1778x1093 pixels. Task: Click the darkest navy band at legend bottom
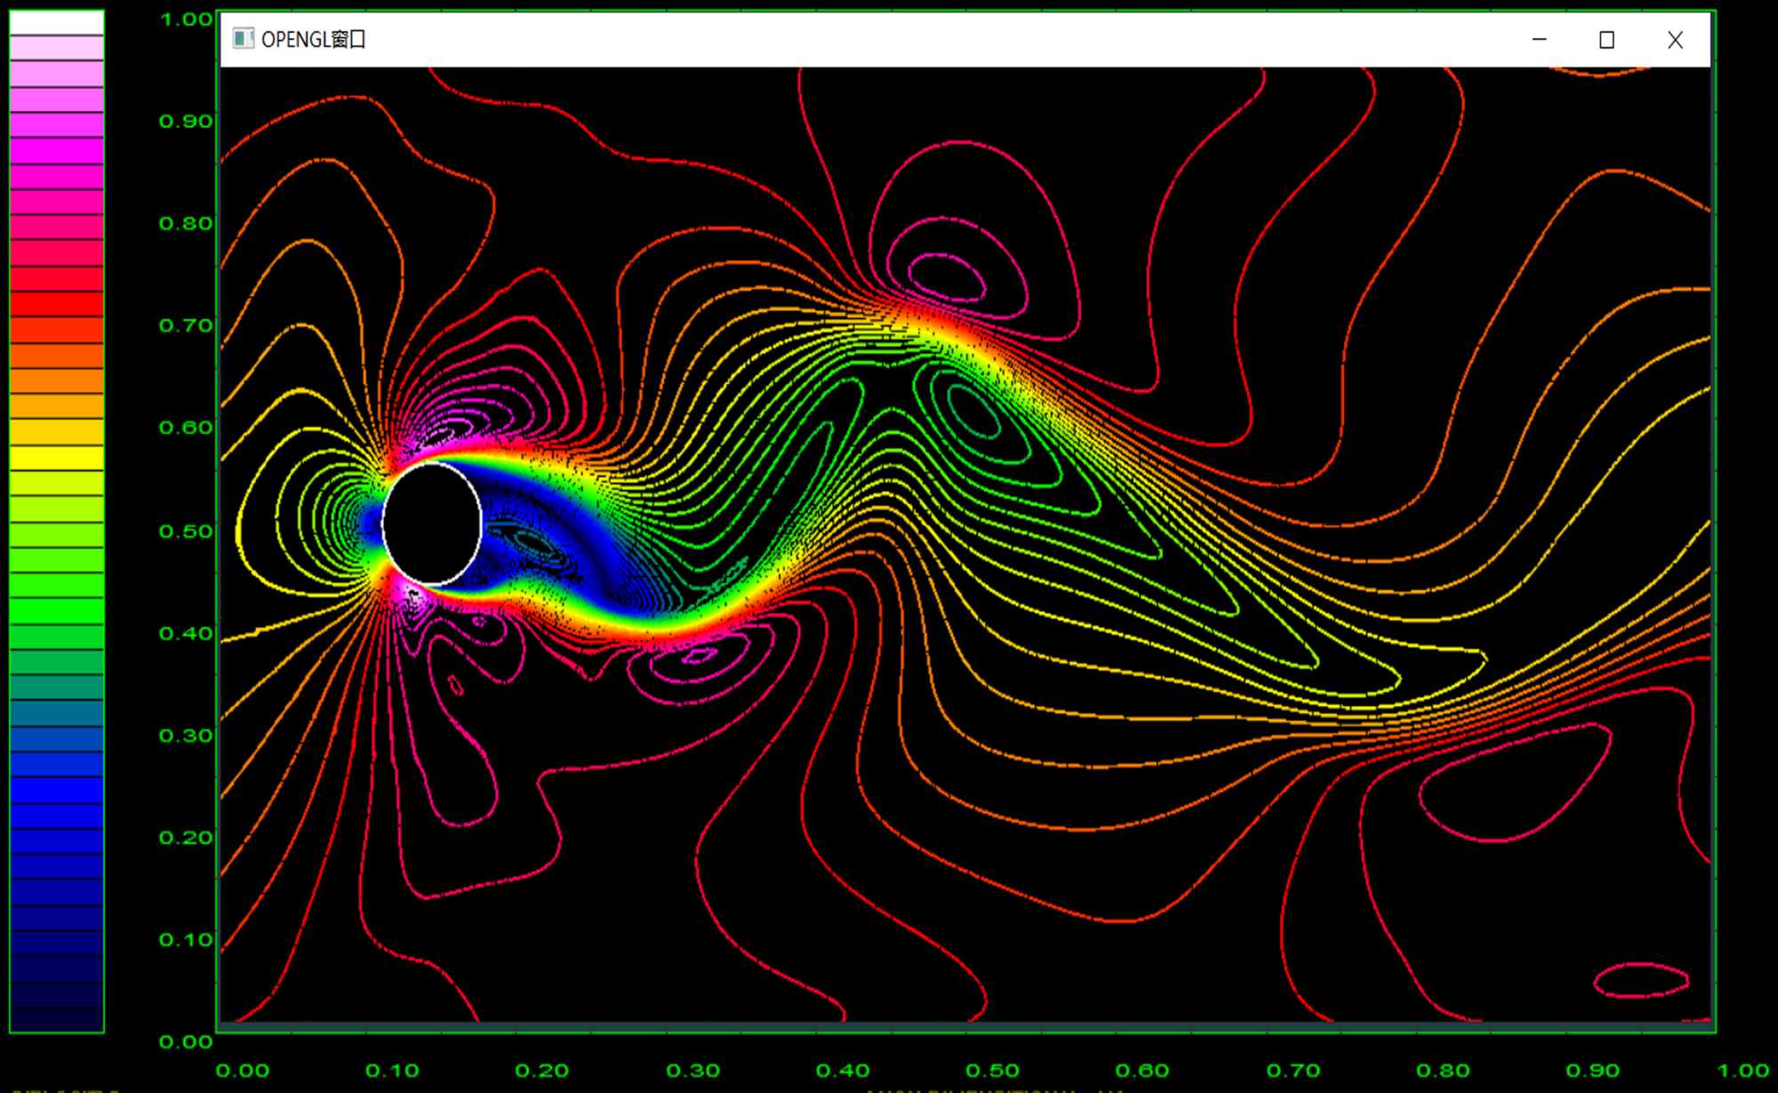[x=56, y=1018]
